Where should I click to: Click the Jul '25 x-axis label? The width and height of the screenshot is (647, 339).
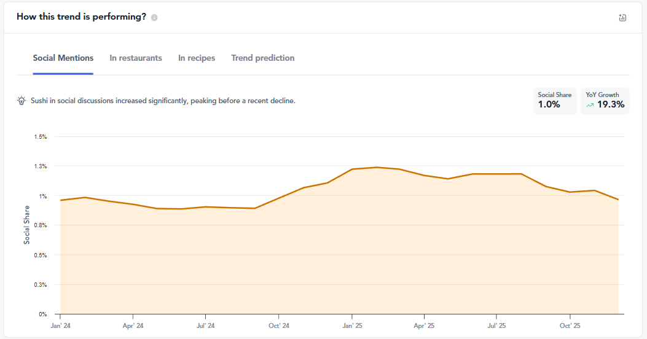497,325
